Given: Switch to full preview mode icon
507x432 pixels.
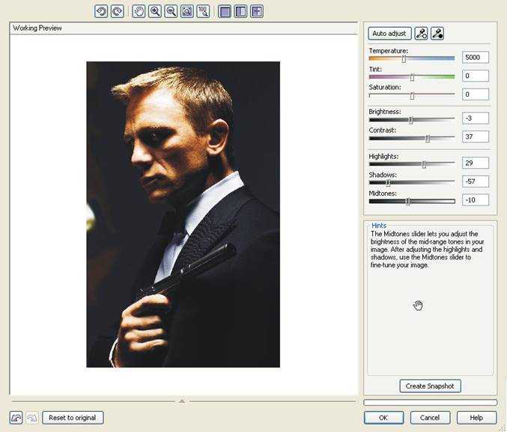Looking at the screenshot, I should (225, 12).
